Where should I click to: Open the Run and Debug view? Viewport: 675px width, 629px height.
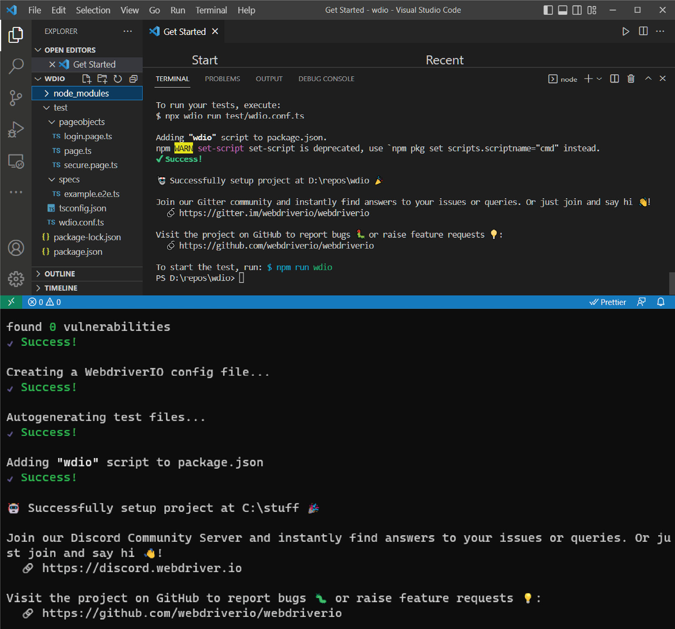16,129
